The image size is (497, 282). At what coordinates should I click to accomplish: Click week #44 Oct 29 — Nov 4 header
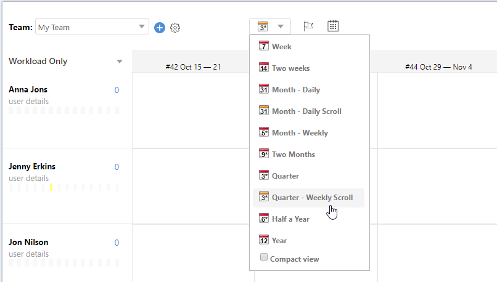(438, 66)
